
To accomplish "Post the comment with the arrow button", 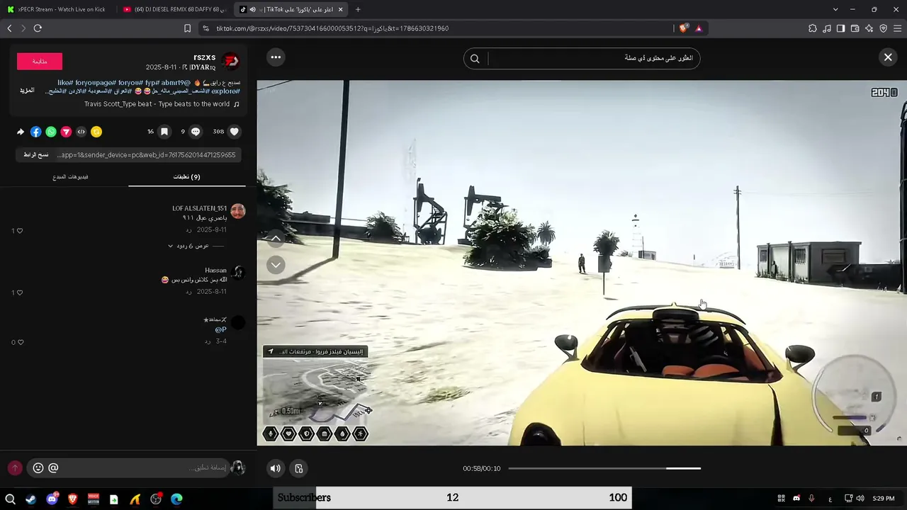I will click(x=15, y=468).
